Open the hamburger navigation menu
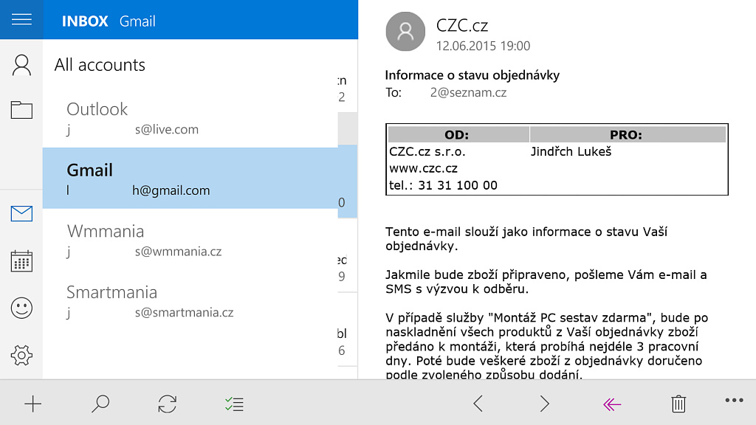The image size is (756, 425). point(21,20)
